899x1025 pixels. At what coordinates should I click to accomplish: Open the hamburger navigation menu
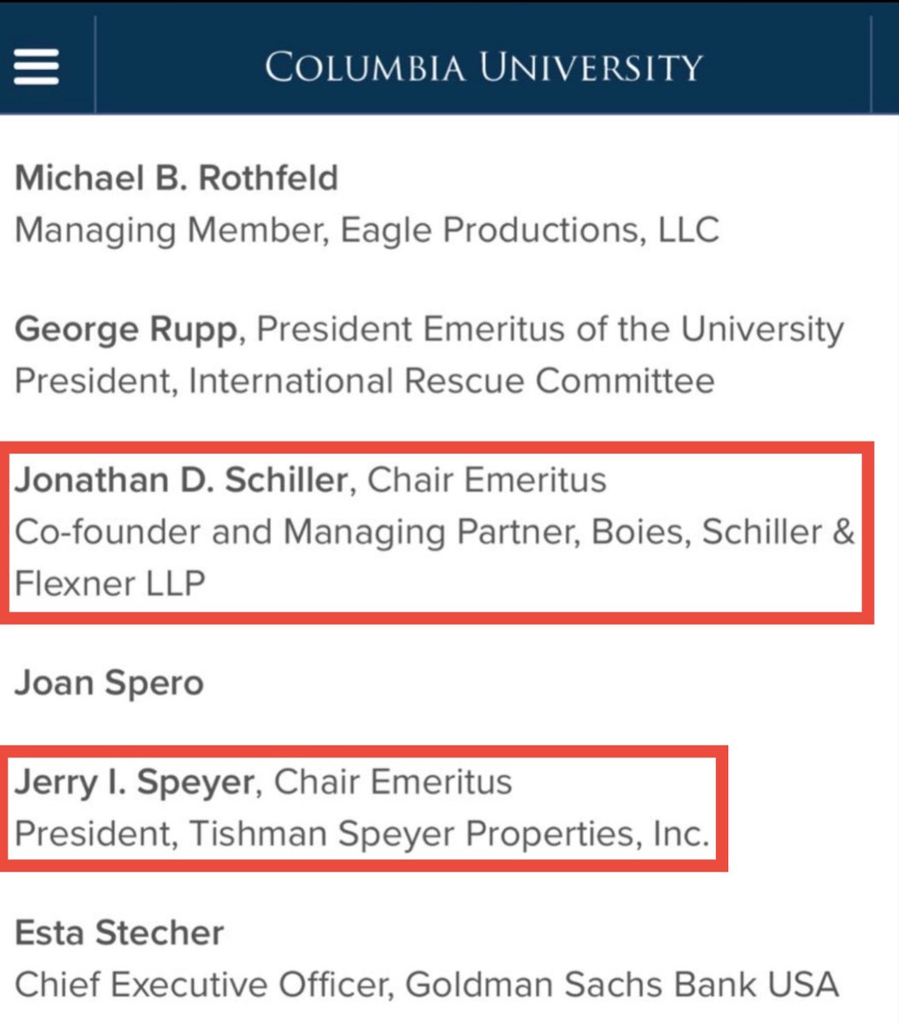tap(36, 66)
